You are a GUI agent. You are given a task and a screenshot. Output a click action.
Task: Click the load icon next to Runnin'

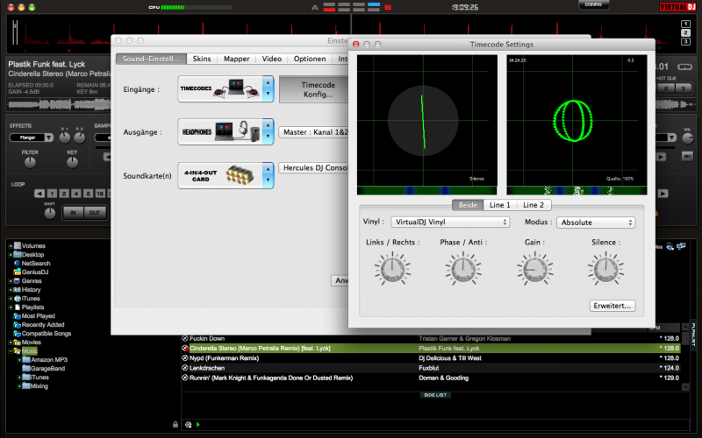(185, 378)
